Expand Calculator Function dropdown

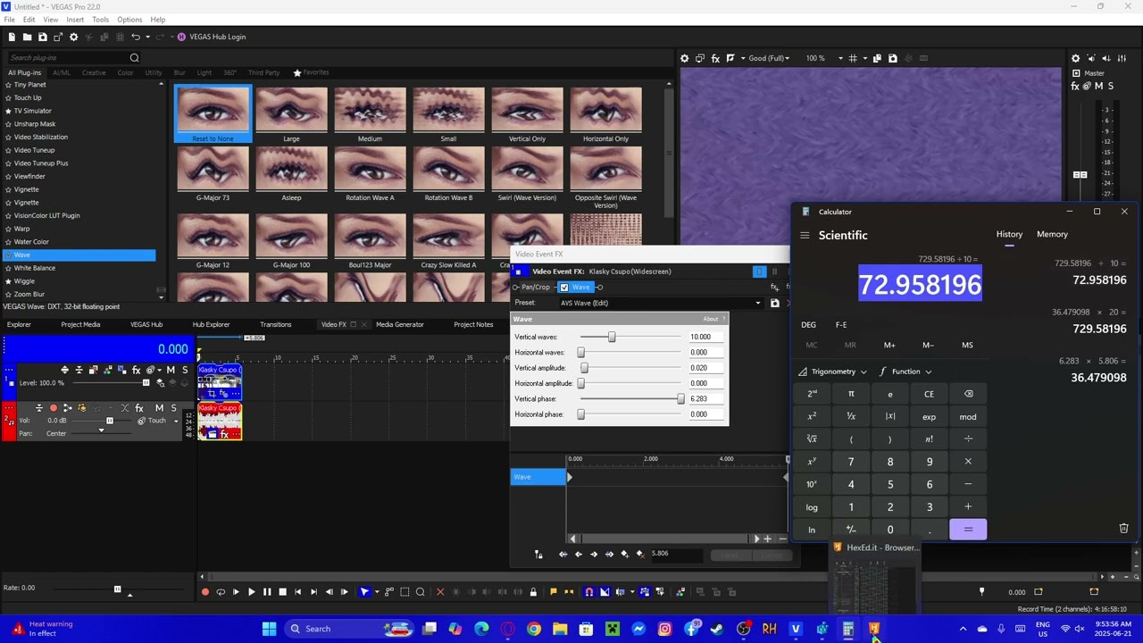[x=905, y=372]
